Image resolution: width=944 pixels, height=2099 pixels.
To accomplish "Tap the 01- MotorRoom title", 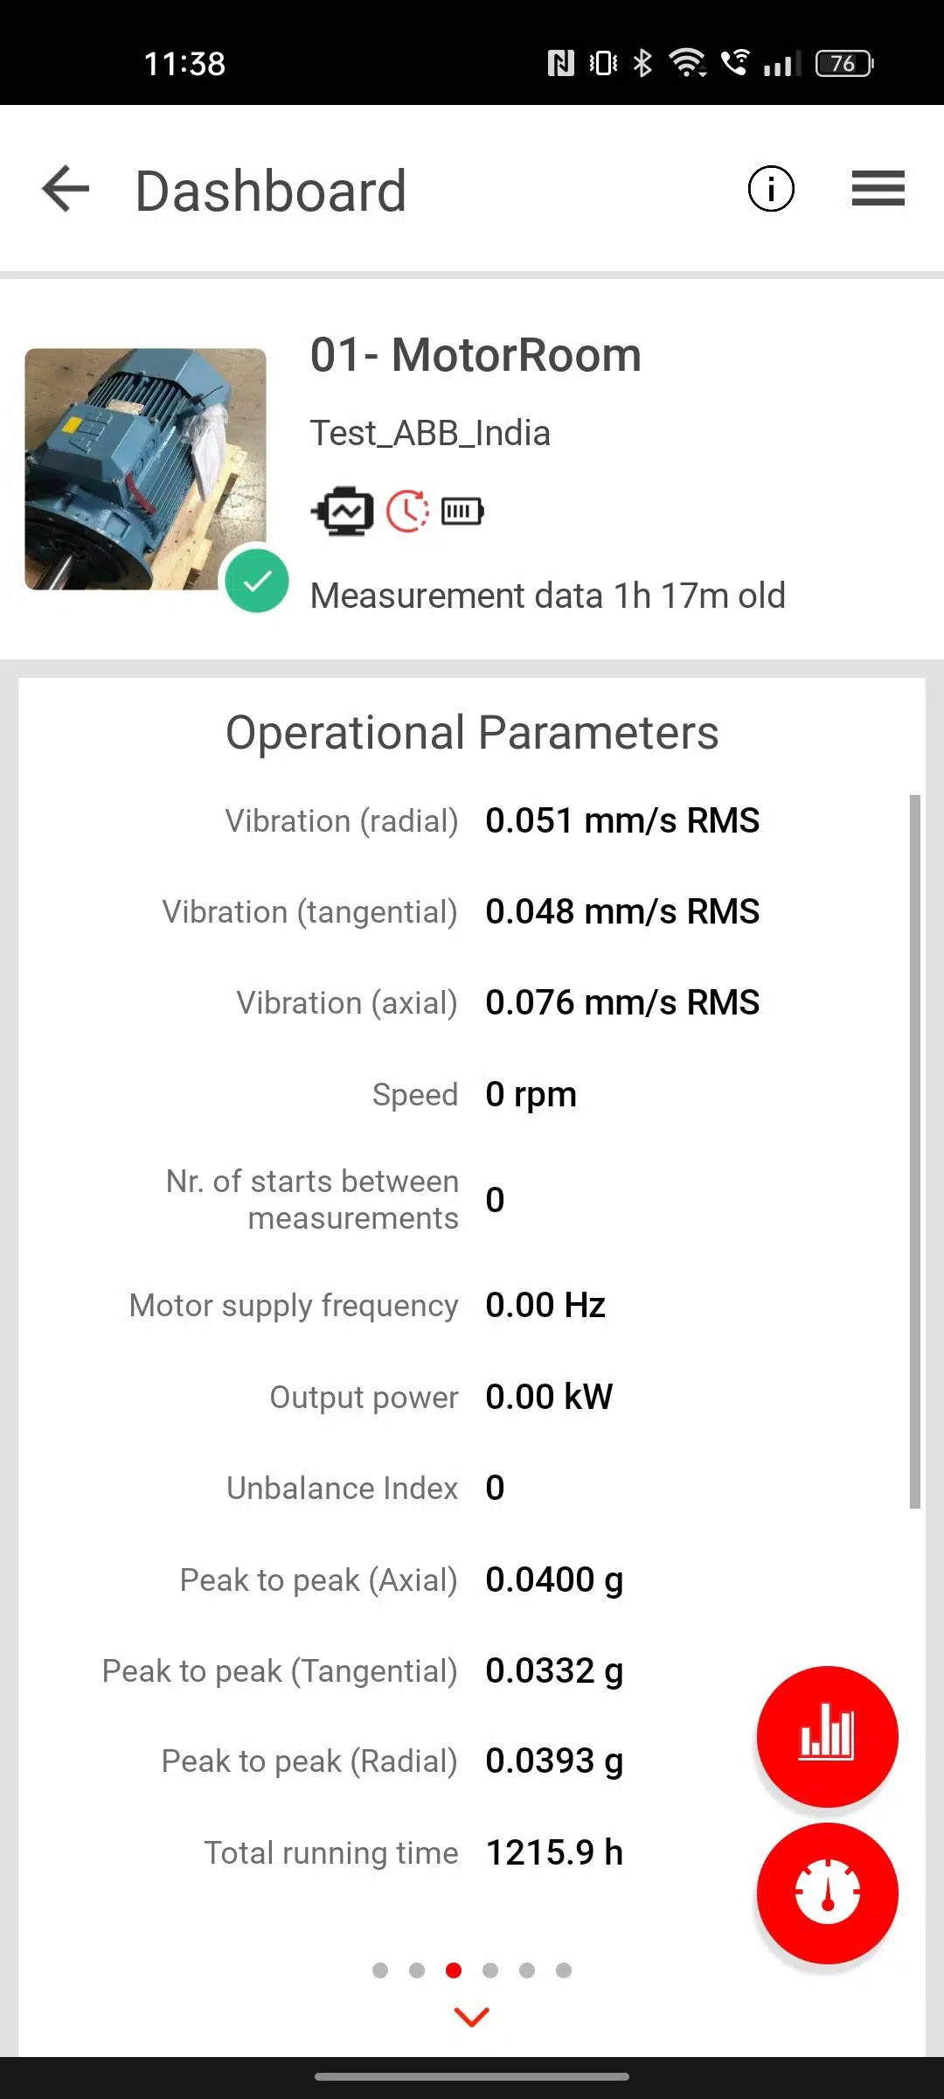I will [x=475, y=355].
